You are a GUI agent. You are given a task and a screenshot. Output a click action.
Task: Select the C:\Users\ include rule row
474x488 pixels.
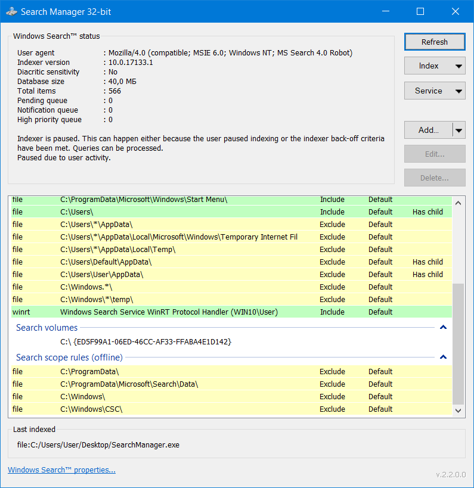click(231, 212)
